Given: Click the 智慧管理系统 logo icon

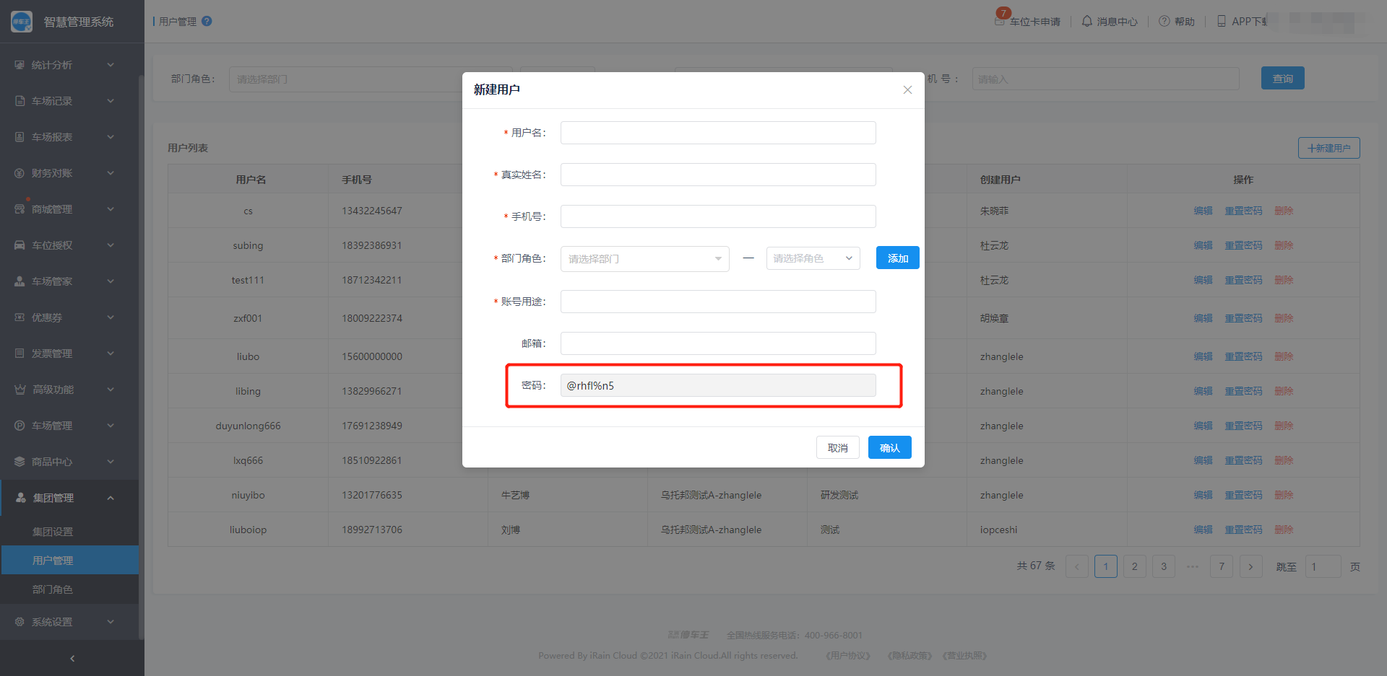Looking at the screenshot, I should [22, 22].
